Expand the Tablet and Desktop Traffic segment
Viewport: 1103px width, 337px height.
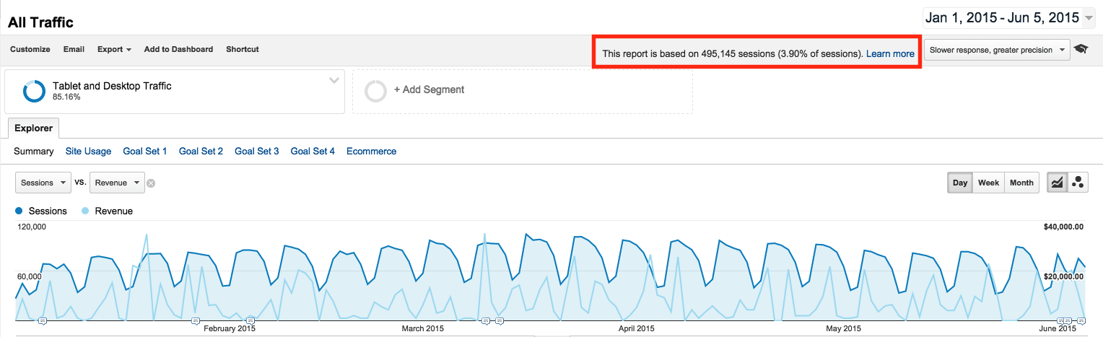tap(333, 81)
